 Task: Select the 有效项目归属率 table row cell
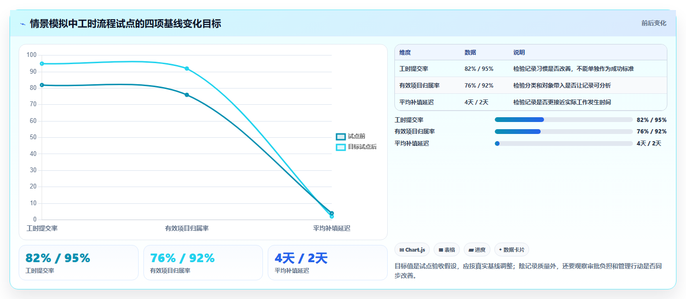(420, 86)
